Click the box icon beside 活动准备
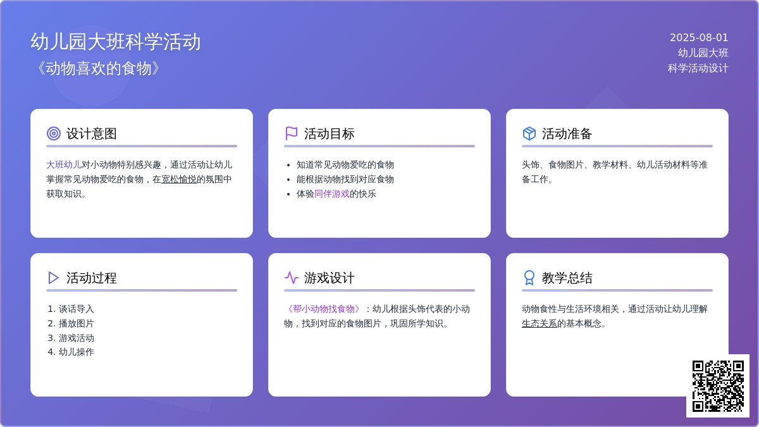The height and width of the screenshot is (427, 759). (529, 133)
